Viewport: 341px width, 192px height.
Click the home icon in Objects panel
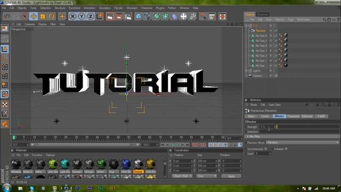click(x=329, y=20)
